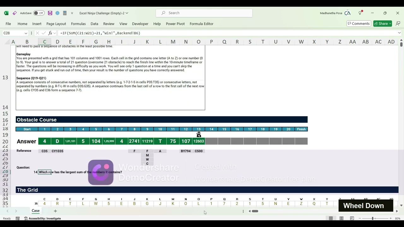The image size is (404, 227).
Task: Click the Enter checkmark formula bar icon
Action: click(44, 33)
